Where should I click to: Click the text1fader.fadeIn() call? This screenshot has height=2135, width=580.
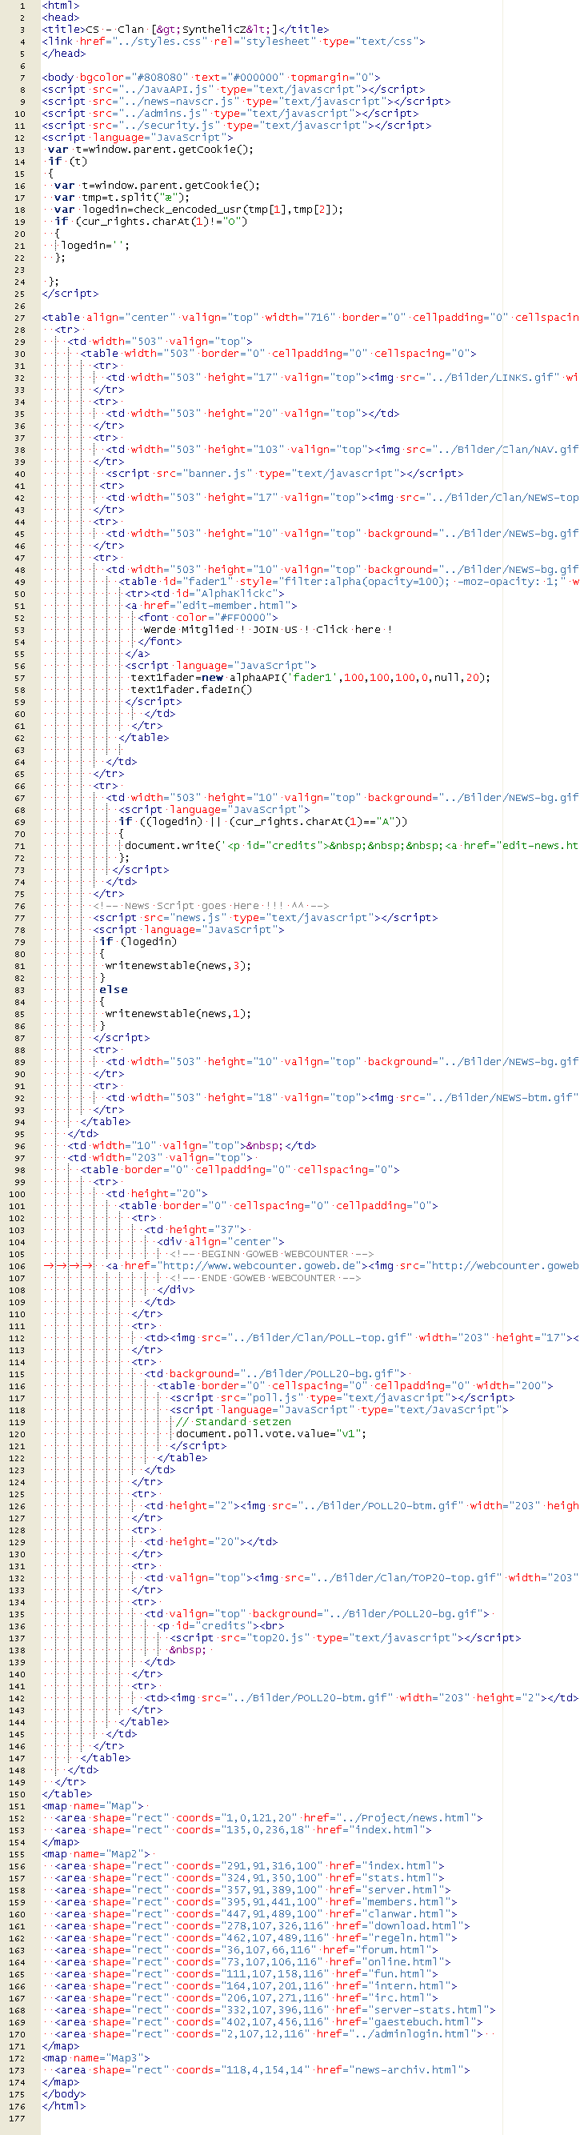191,691
